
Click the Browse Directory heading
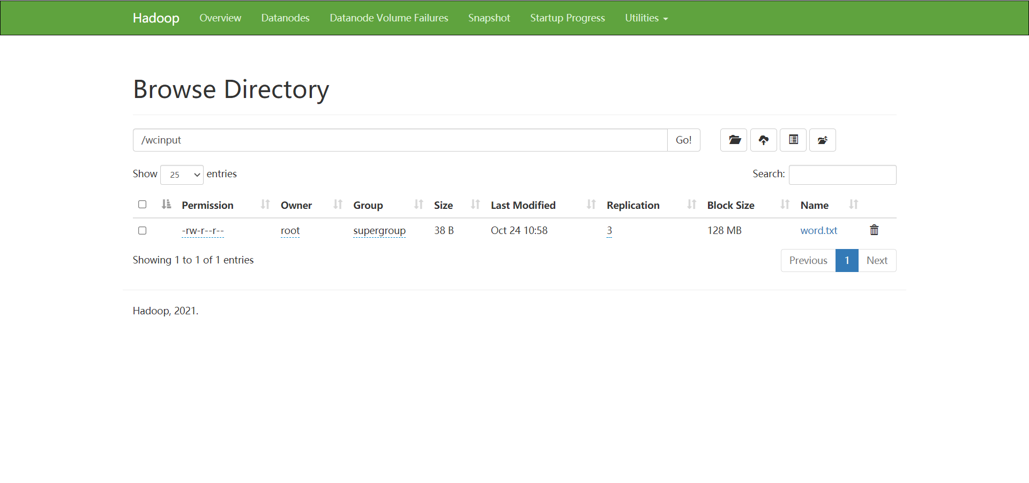pyautogui.click(x=231, y=89)
